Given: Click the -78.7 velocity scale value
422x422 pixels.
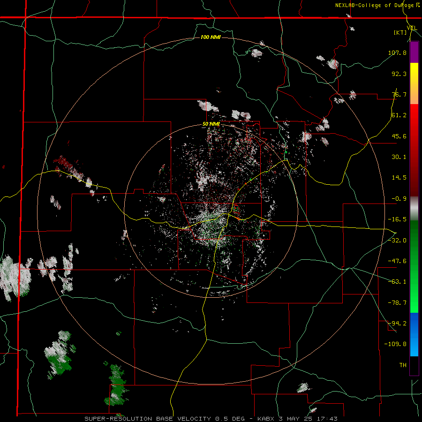Looking at the screenshot, I should (x=397, y=303).
